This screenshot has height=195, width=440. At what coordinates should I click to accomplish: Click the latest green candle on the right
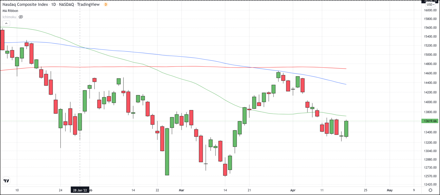click(346, 129)
